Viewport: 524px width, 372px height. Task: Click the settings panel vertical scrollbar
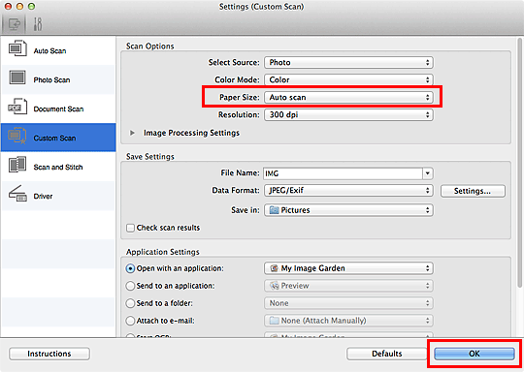pos(520,163)
